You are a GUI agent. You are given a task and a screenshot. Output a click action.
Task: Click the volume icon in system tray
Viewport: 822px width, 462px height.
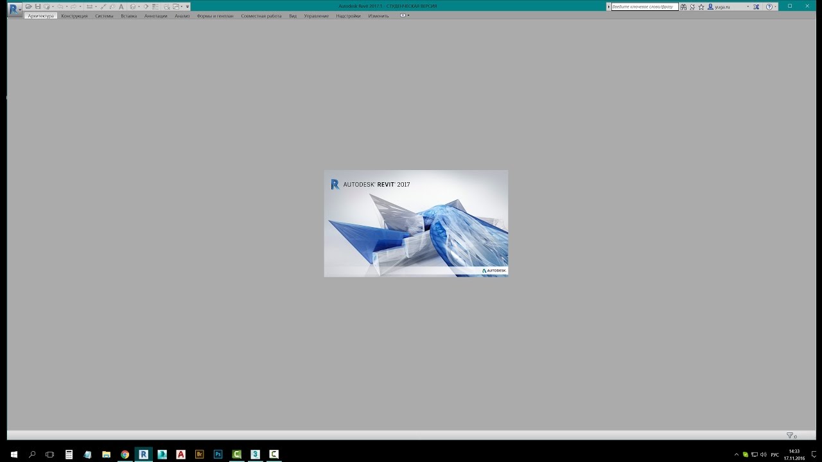tap(764, 454)
